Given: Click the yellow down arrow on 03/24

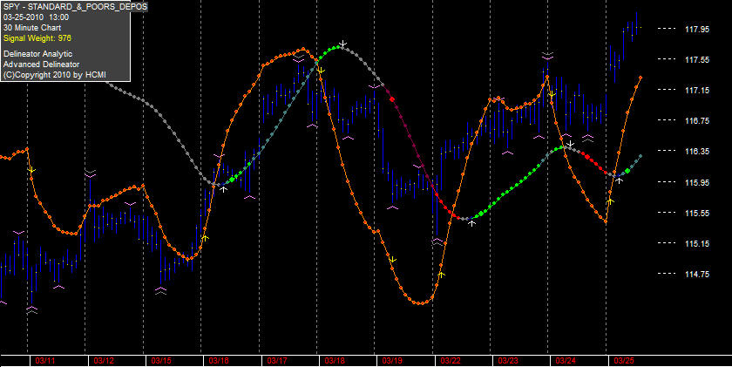Looking at the screenshot, I should pyautogui.click(x=552, y=94).
